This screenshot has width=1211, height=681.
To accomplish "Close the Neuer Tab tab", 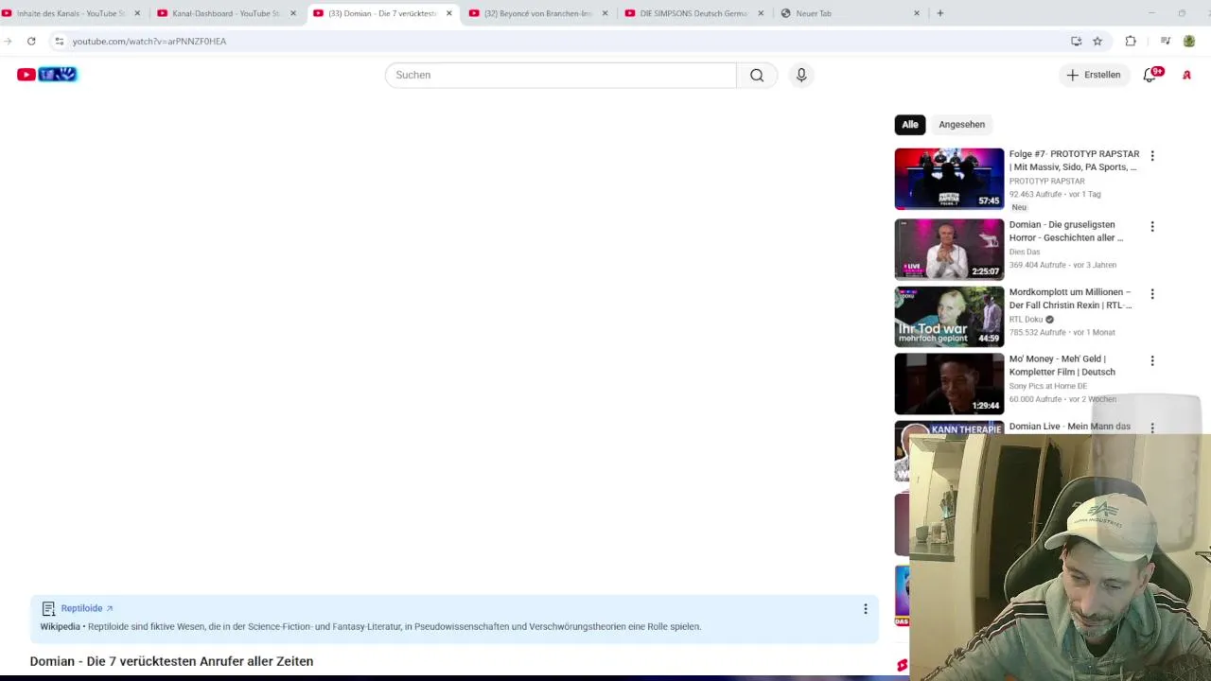I will pos(917,13).
